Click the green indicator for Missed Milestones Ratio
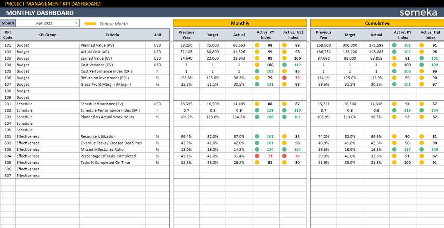The width and height of the screenshot is (444, 228). 257,149
